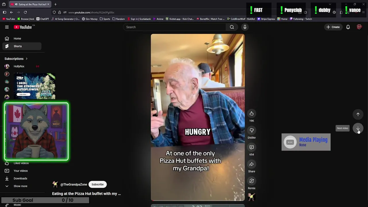The width and height of the screenshot is (368, 207).
Task: Open Home in the sidebar
Action: (x=22, y=39)
